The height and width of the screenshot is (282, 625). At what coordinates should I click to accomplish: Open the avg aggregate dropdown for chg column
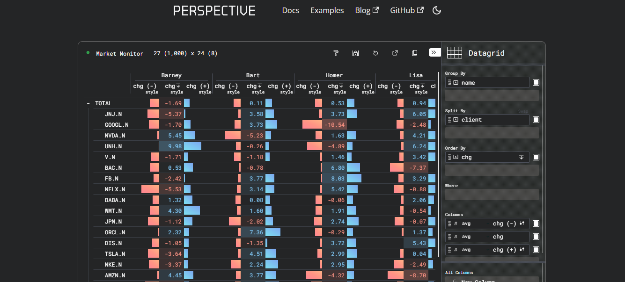tap(466, 237)
